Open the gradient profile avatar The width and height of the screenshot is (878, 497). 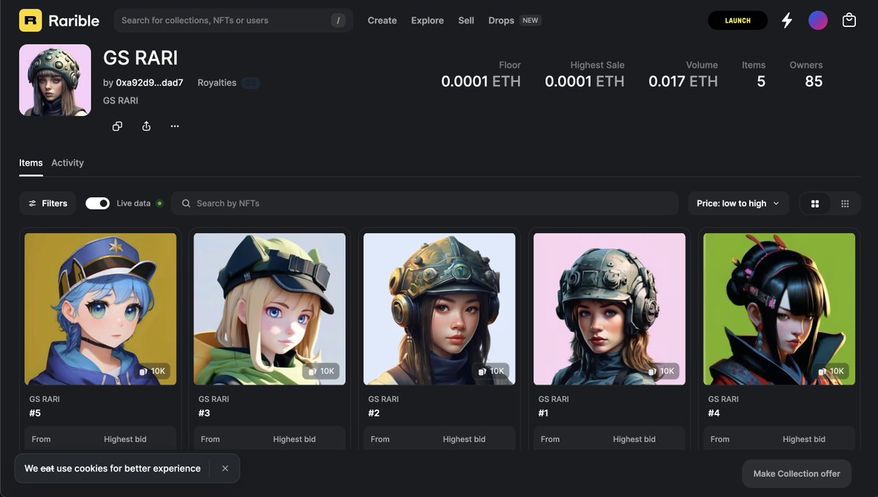pos(818,20)
